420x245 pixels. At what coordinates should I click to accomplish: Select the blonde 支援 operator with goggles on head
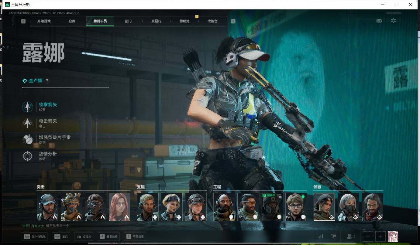click(x=172, y=207)
